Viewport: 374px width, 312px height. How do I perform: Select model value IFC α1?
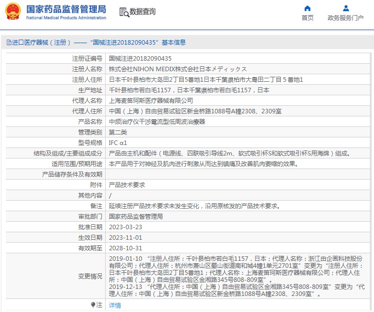click(x=118, y=143)
